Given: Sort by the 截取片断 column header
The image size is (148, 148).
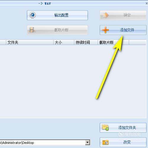Looking at the screenshot, I should [113, 42].
